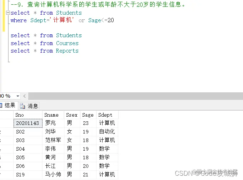Select the name cell 范林军

53,140
